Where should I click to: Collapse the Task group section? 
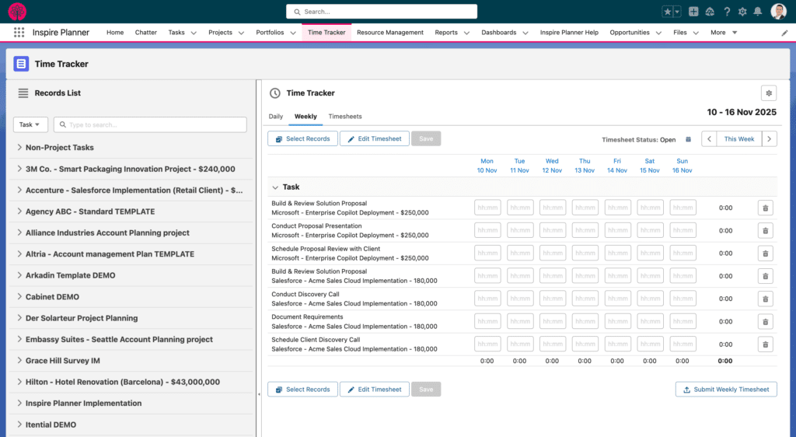tap(275, 187)
